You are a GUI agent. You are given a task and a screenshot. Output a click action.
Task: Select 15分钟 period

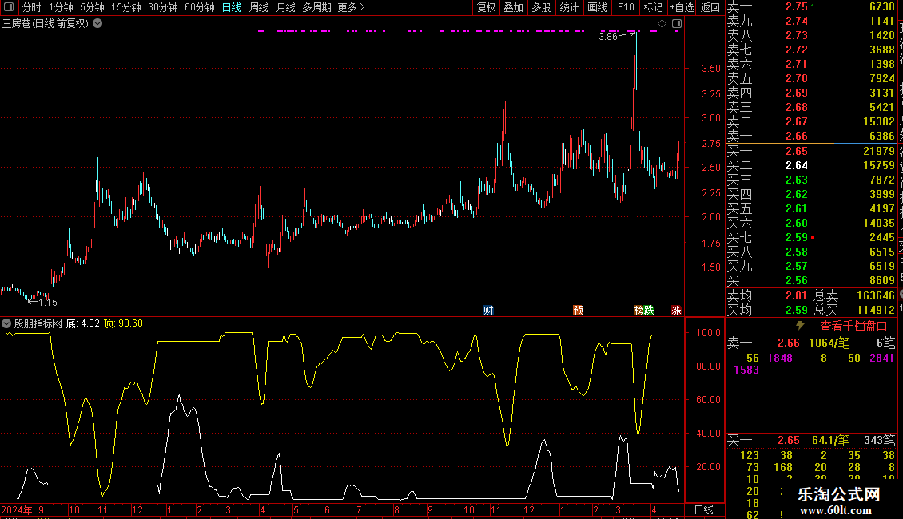click(x=126, y=7)
